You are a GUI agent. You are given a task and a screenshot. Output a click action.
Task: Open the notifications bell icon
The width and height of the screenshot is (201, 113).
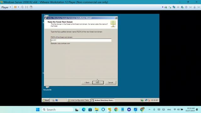coord(197,110)
